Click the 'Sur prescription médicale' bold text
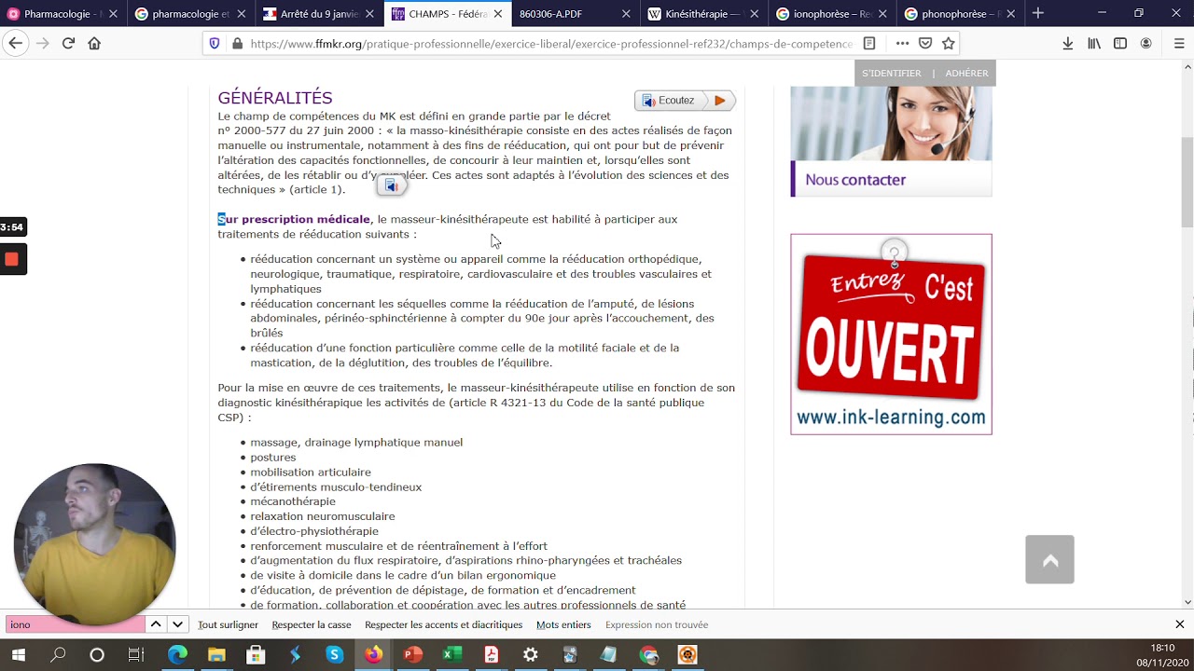The height and width of the screenshot is (671, 1194). coord(294,219)
